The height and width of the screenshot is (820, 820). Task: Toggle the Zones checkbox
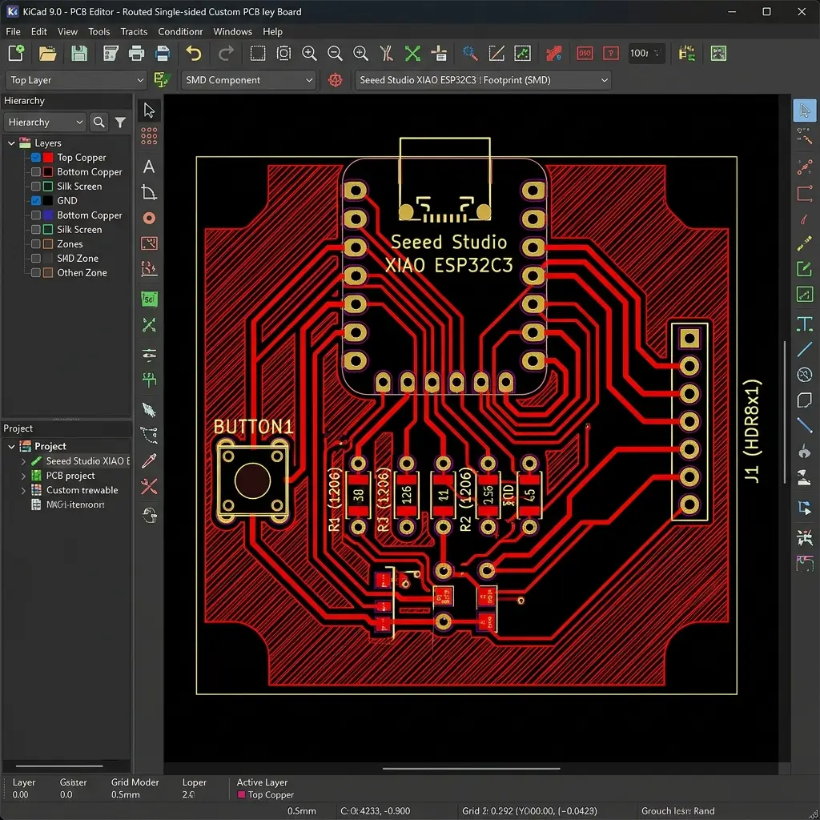36,243
